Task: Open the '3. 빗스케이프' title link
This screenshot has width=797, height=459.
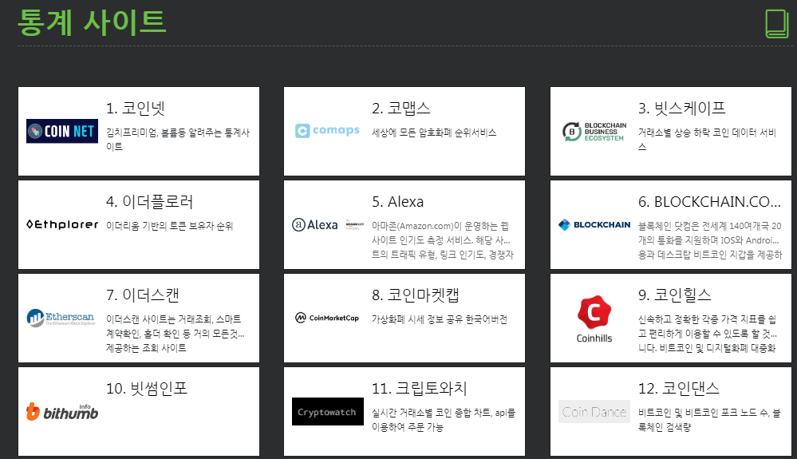Action: click(681, 109)
